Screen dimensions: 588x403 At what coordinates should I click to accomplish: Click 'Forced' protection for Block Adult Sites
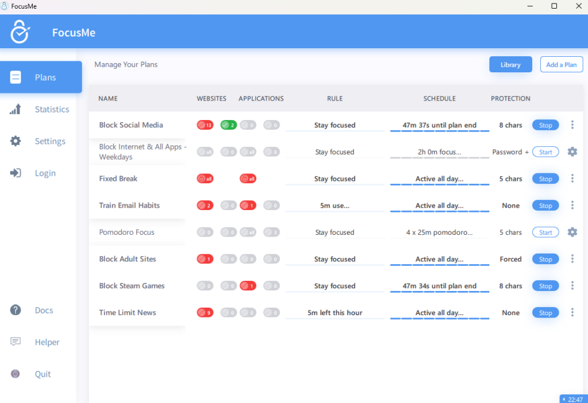coord(510,259)
